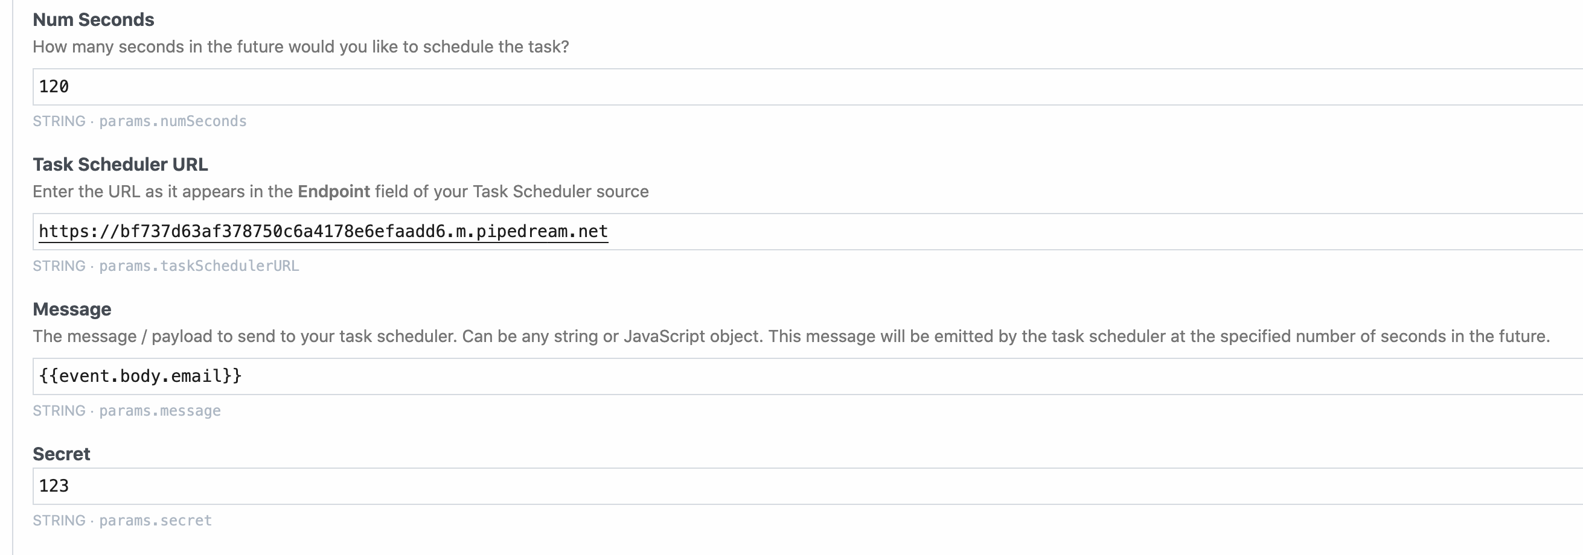Open the underlined pipedream.net endpoint URL
Image resolution: width=1583 pixels, height=555 pixels.
click(322, 231)
